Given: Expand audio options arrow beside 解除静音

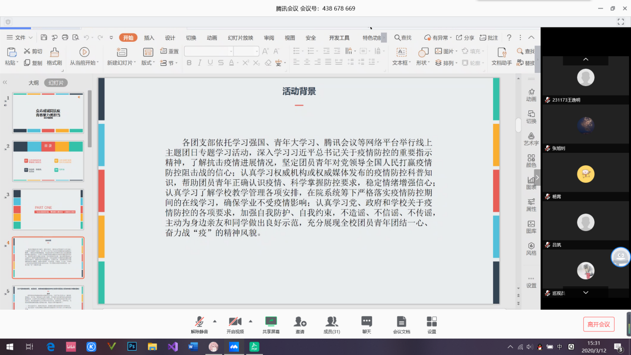Looking at the screenshot, I should [x=215, y=321].
